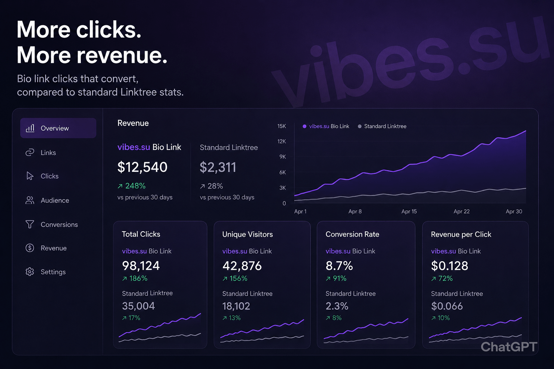
Task: Click the 15K y-axis label
Action: [x=282, y=126]
